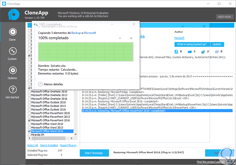
Task: Click the Select All link
Action: 32,146
